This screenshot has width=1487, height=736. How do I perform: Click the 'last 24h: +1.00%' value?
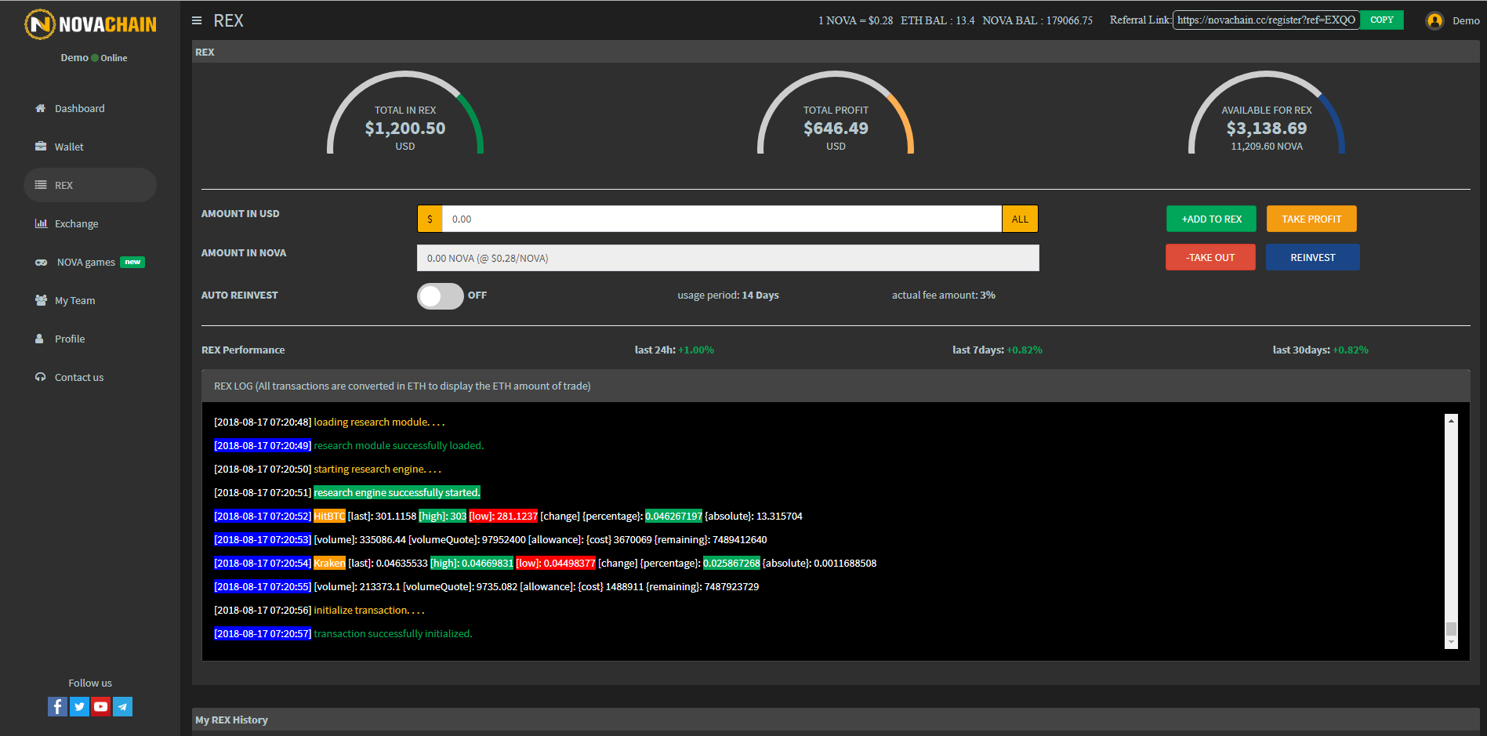click(674, 350)
